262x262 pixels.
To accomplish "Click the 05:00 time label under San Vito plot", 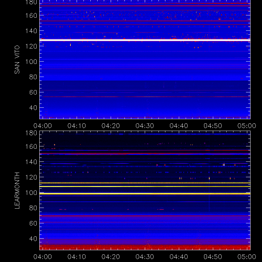I will pyautogui.click(x=247, y=126).
